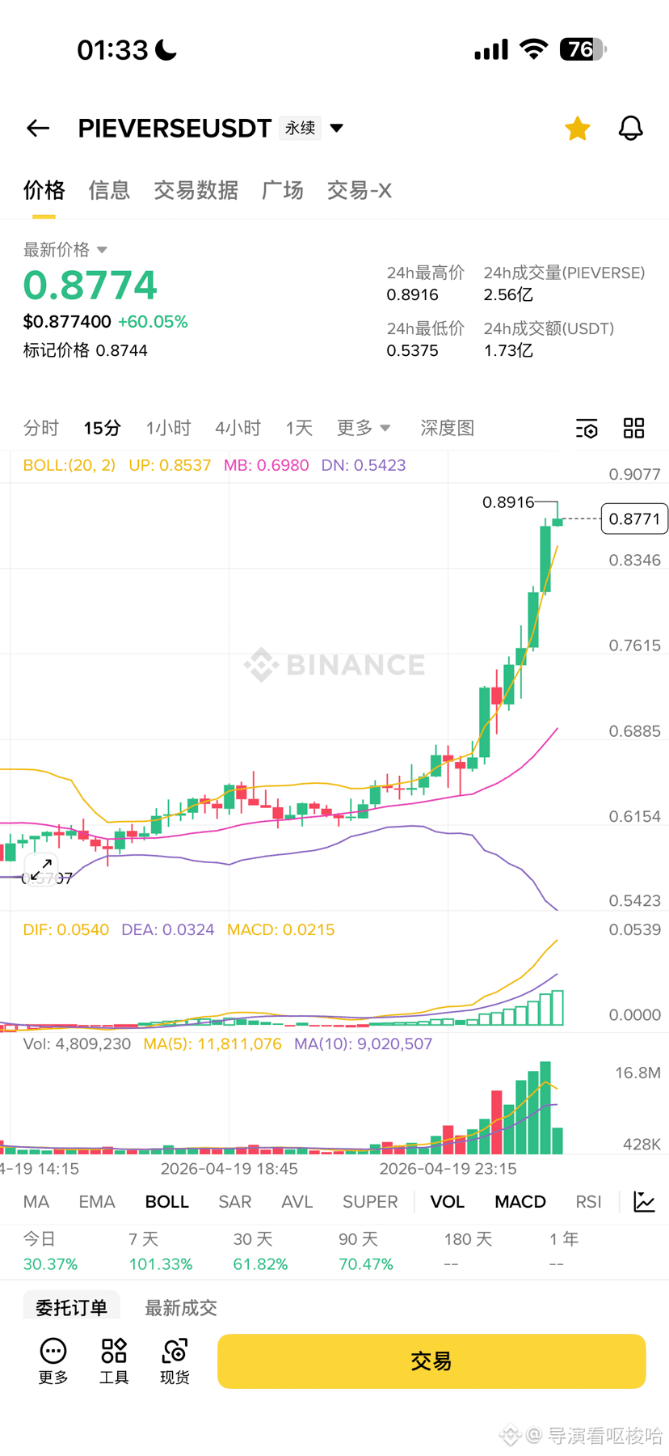The height and width of the screenshot is (1456, 669).
Task: Go to the 现货 spot market
Action: [175, 1361]
